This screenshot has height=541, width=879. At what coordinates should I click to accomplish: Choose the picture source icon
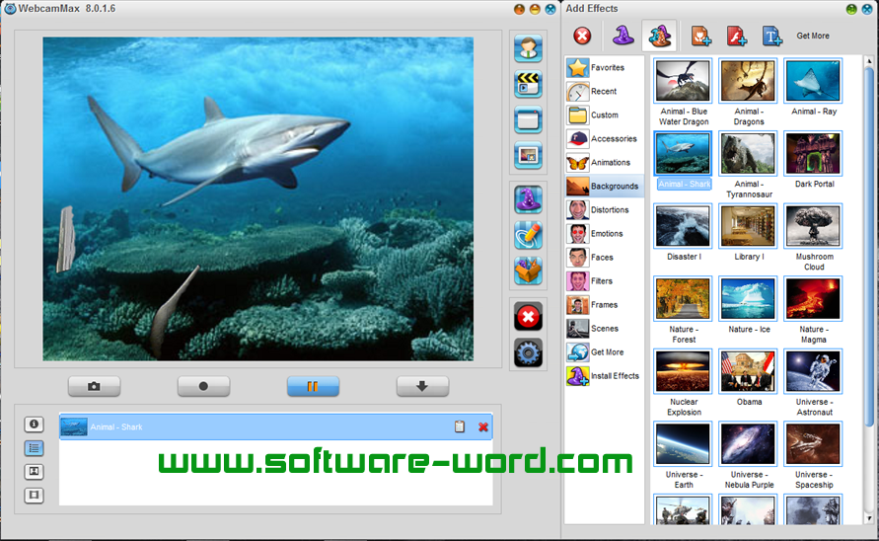coord(528,155)
